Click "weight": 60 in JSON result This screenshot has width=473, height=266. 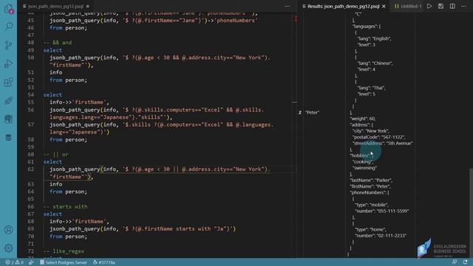[363, 118]
